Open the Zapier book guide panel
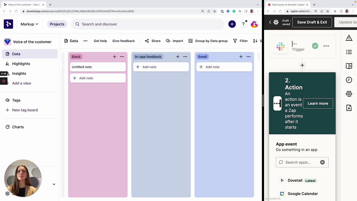 tap(349, 66)
